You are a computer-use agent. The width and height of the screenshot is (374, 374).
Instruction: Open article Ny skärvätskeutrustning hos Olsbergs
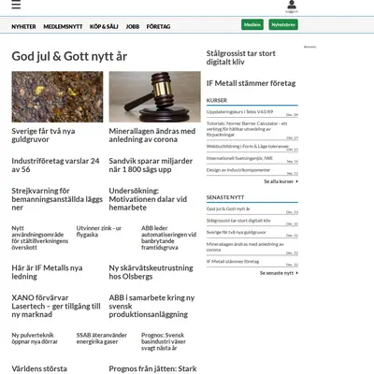coord(151,272)
